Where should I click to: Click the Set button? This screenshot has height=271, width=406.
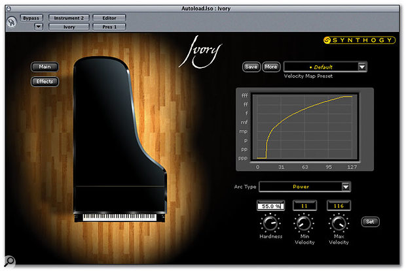[370, 222]
